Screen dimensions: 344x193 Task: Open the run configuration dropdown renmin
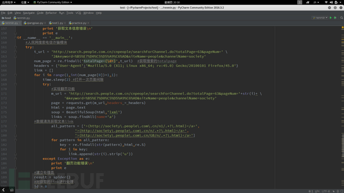[x=320, y=18]
